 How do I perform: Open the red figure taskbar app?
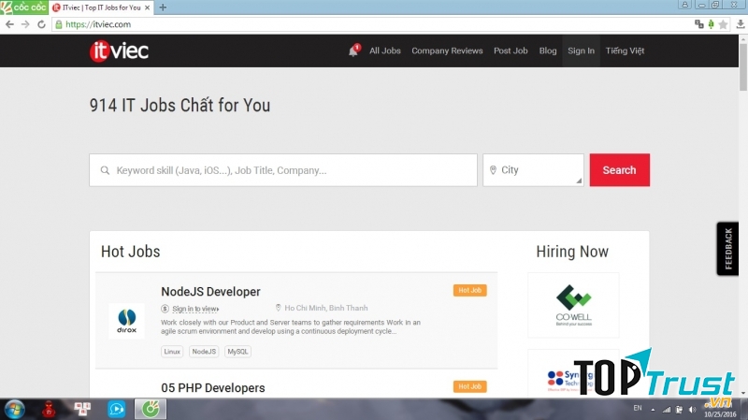49,409
